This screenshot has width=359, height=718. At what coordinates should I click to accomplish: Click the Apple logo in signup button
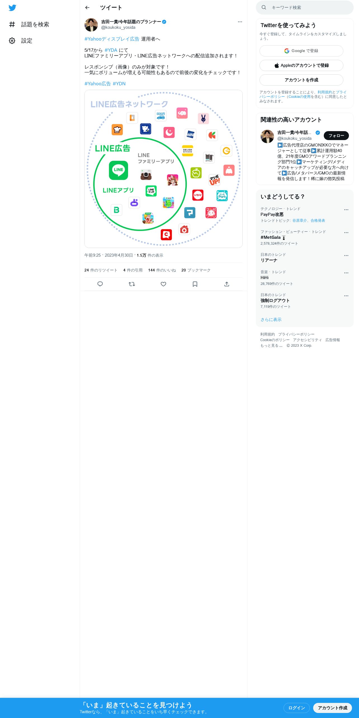pos(277,65)
